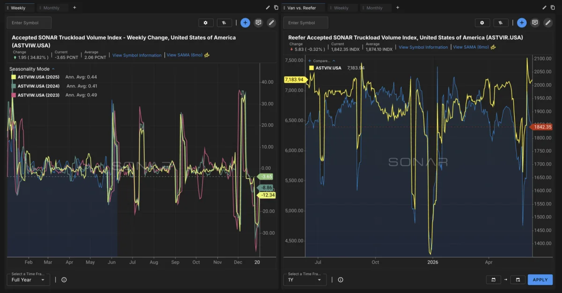Click the -3.65 price label on left axis
Screen dimensions: 562x293
[266, 176]
